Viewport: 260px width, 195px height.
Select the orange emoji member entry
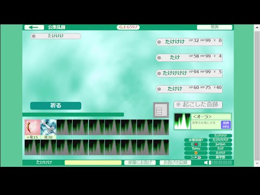click(196, 153)
